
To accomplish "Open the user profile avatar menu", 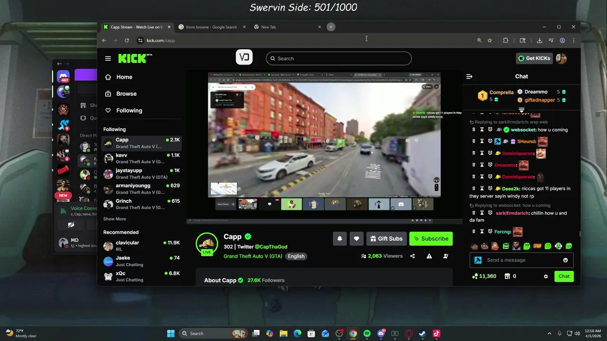I will point(561,58).
